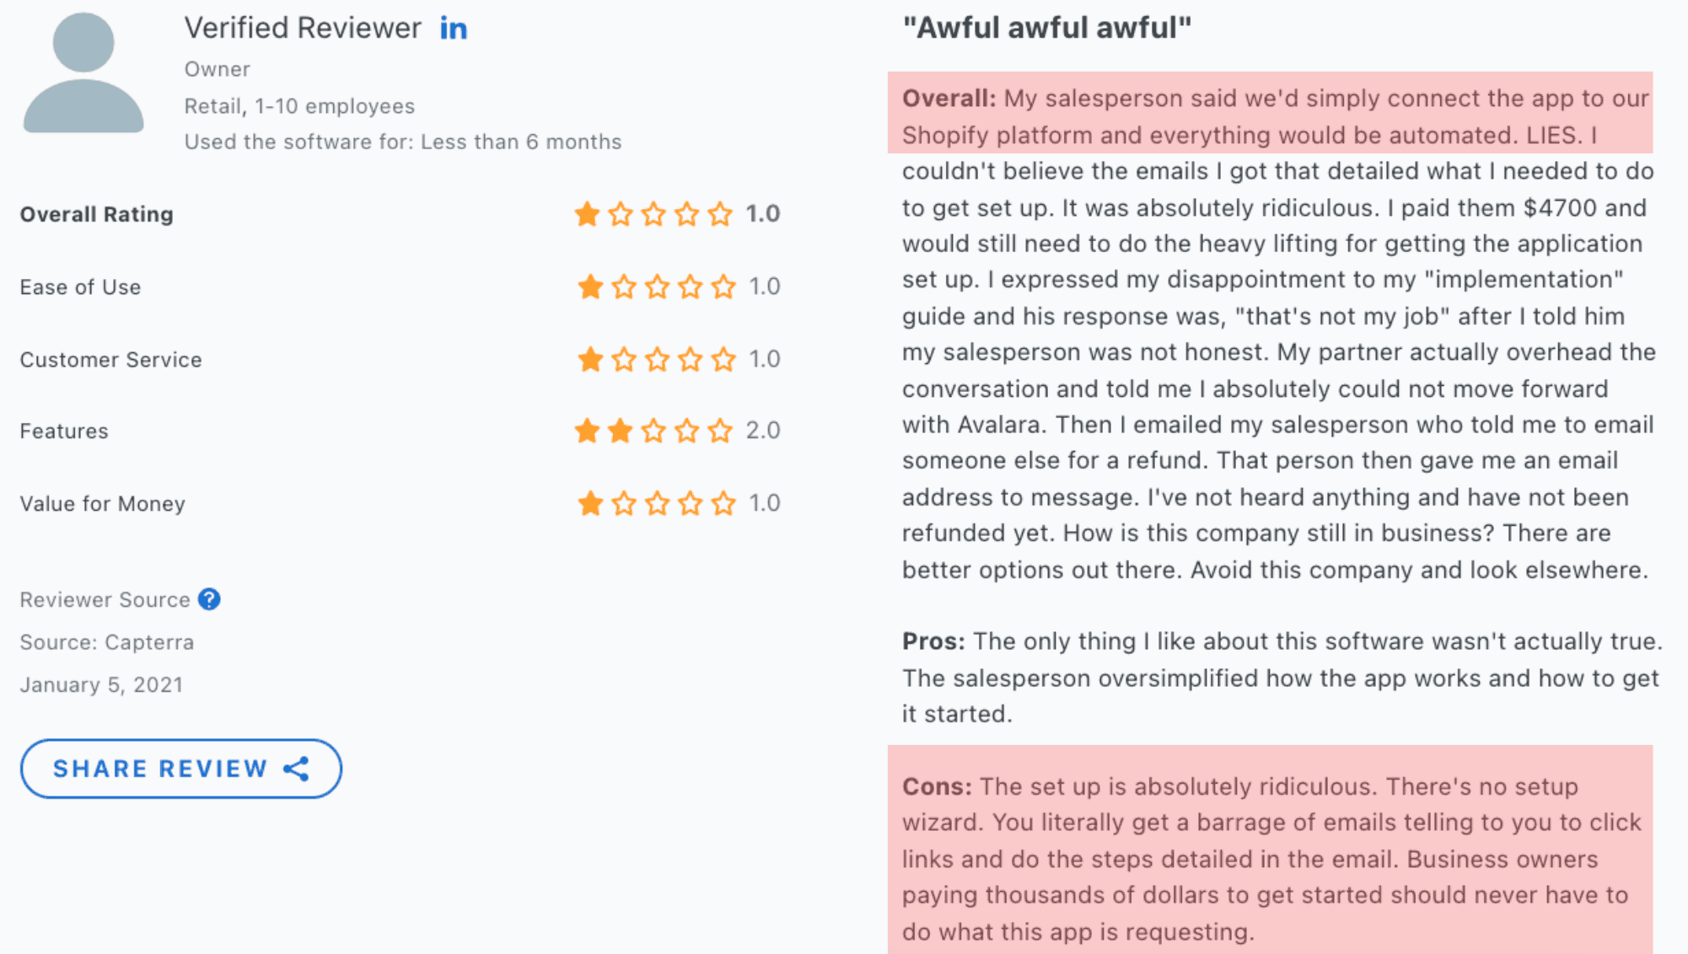Click the SHARE REVIEW button

coord(181,769)
